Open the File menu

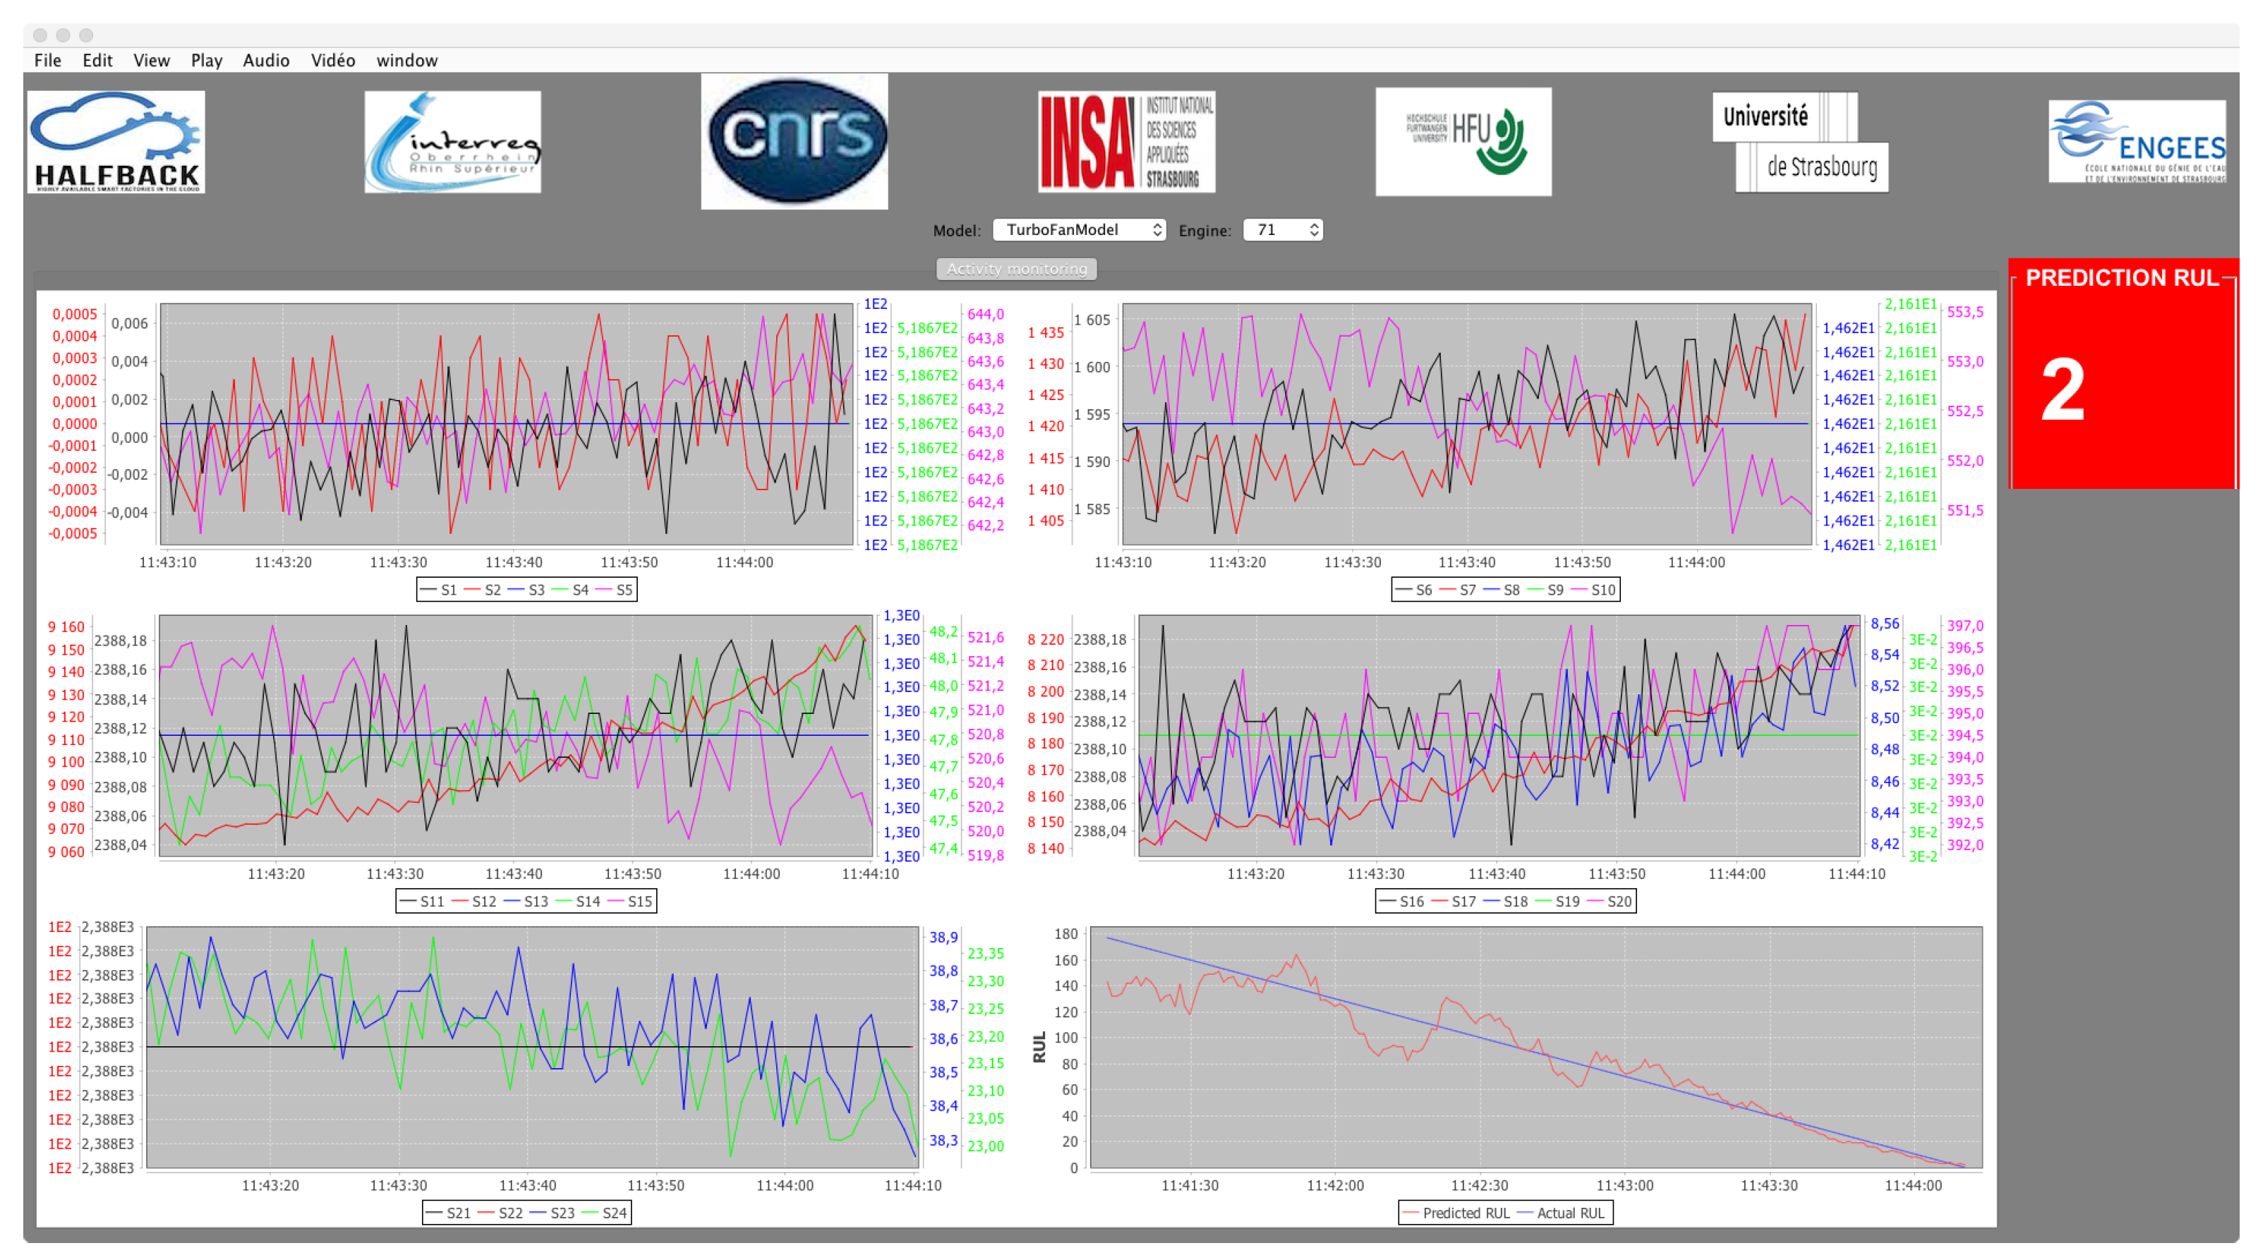47,61
